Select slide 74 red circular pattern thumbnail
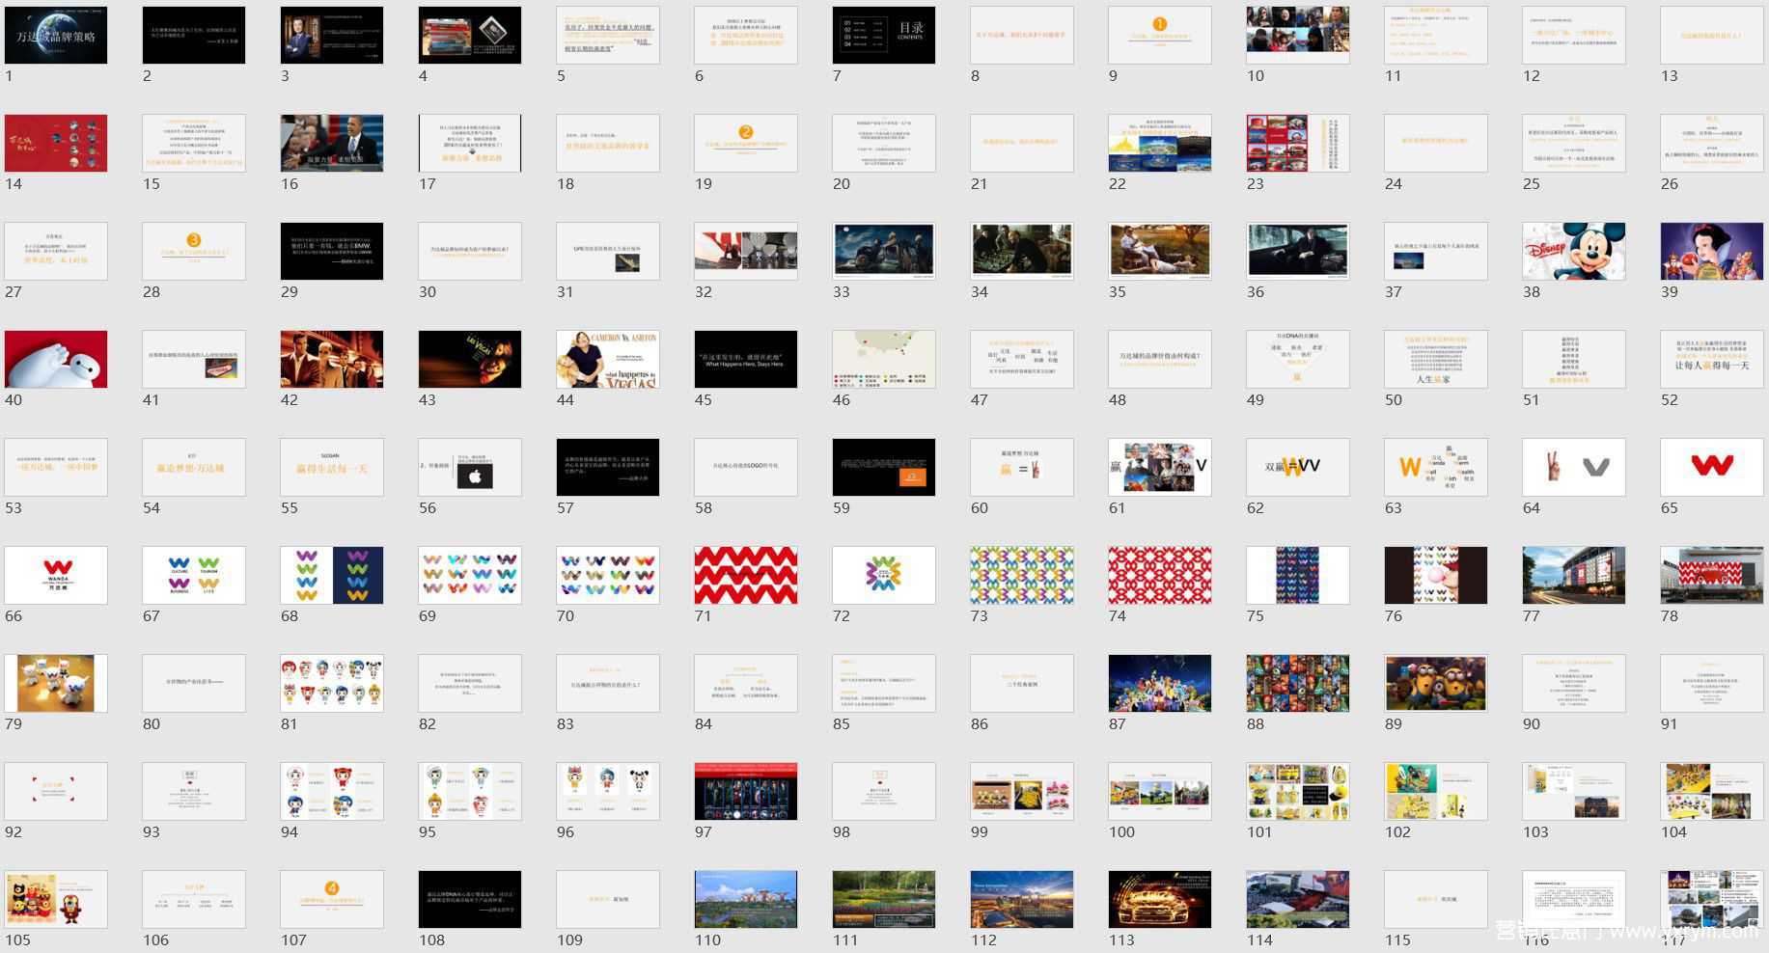This screenshot has height=953, width=1769. click(x=1160, y=576)
